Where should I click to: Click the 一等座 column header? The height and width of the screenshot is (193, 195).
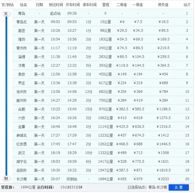coord(138,5)
